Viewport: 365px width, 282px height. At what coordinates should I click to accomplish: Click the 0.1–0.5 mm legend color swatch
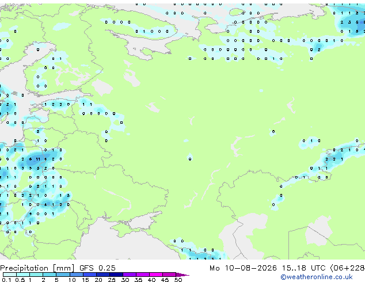coord(10,275)
